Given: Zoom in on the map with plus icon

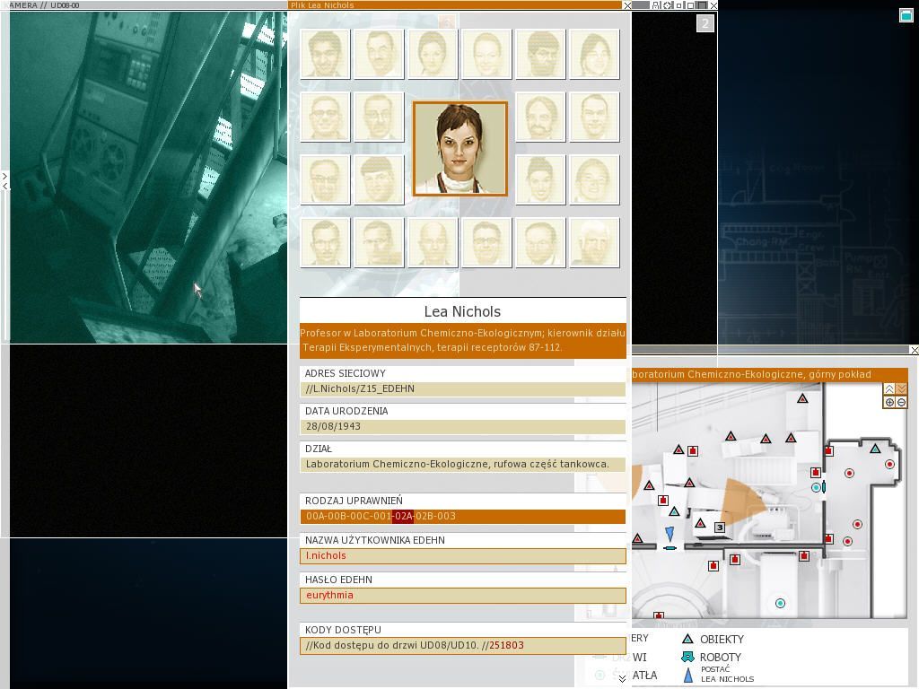Looking at the screenshot, I should tap(889, 403).
